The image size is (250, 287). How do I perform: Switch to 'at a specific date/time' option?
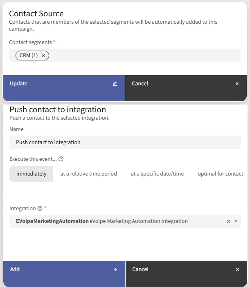[x=157, y=174]
